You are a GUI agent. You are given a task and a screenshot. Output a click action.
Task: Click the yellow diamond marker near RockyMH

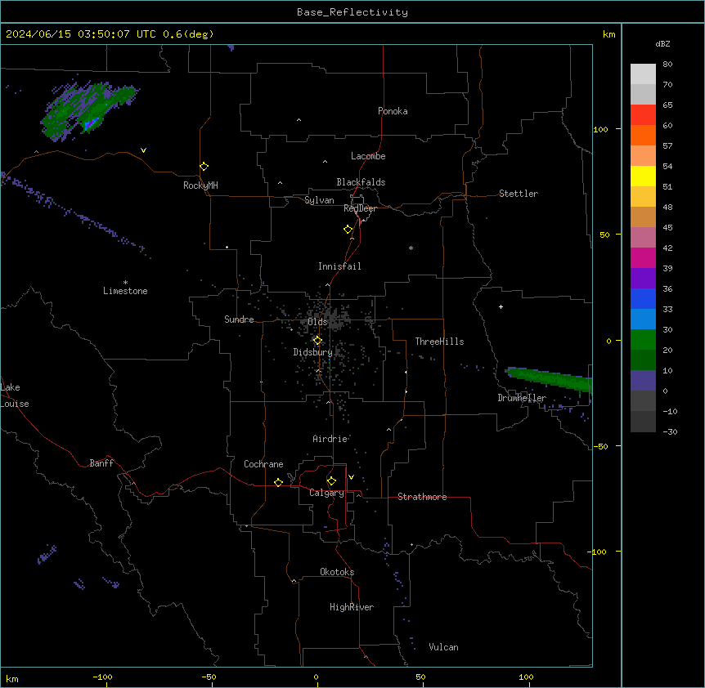[x=204, y=167]
